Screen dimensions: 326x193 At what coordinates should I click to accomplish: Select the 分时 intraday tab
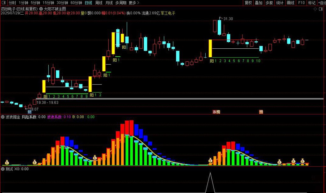coord(12,3)
